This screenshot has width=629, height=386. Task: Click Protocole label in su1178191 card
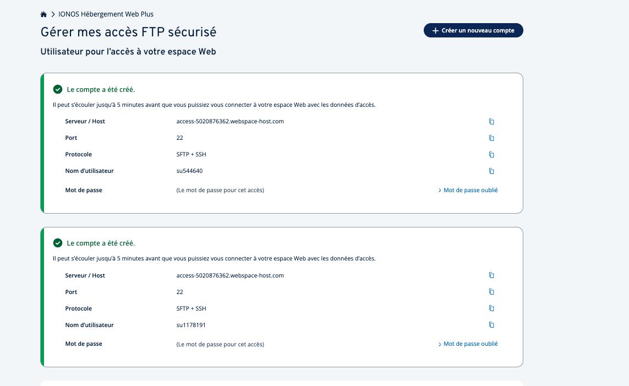[79, 308]
